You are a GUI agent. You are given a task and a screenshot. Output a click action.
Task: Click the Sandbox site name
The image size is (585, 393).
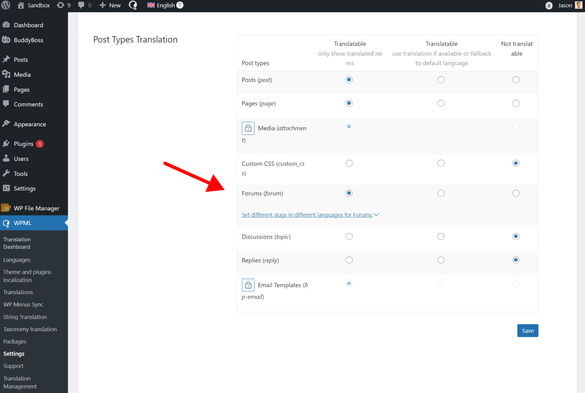(39, 5)
